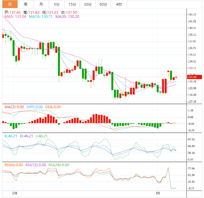The width and height of the screenshot is (204, 198).
Task: Switch to the 4时 timeframe tab
Action: pos(119,4)
